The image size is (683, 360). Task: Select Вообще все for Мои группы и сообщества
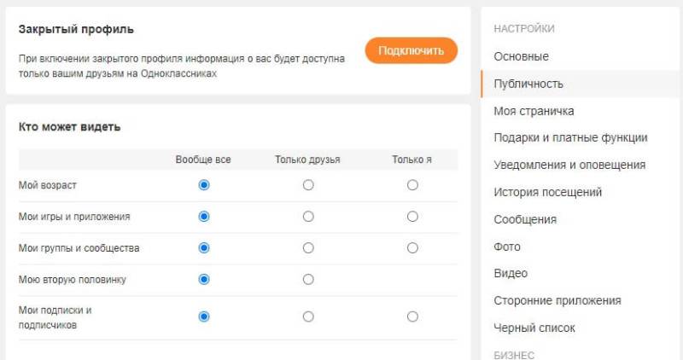204,248
